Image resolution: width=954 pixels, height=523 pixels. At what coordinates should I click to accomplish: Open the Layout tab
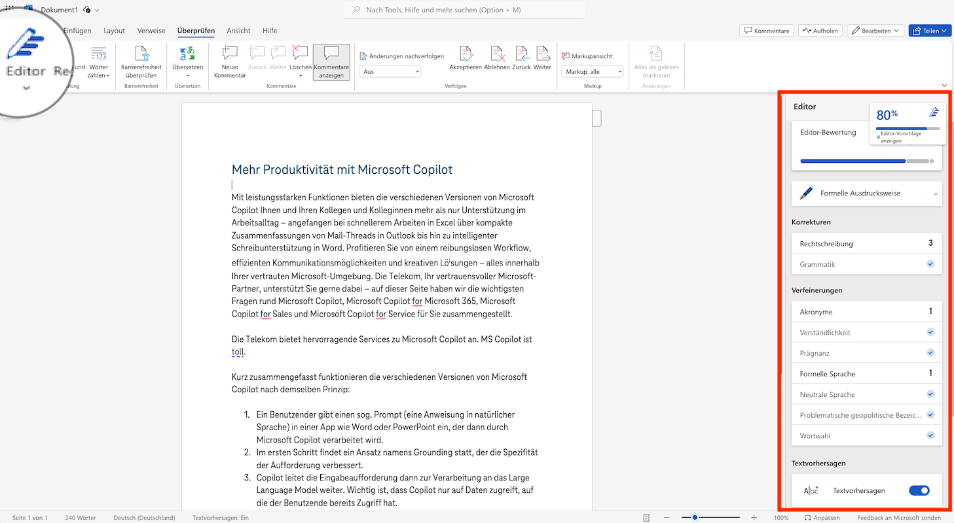click(114, 31)
